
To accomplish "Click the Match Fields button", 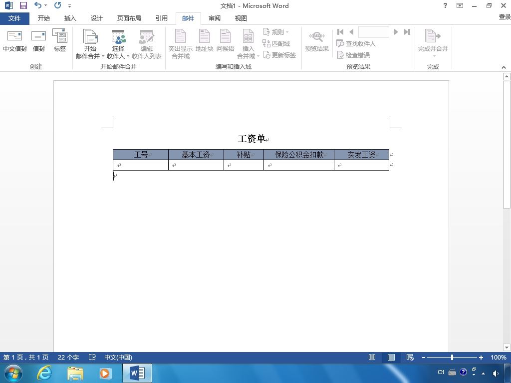I will tap(276, 43).
